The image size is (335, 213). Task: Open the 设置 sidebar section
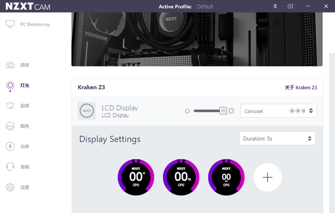coord(25,187)
